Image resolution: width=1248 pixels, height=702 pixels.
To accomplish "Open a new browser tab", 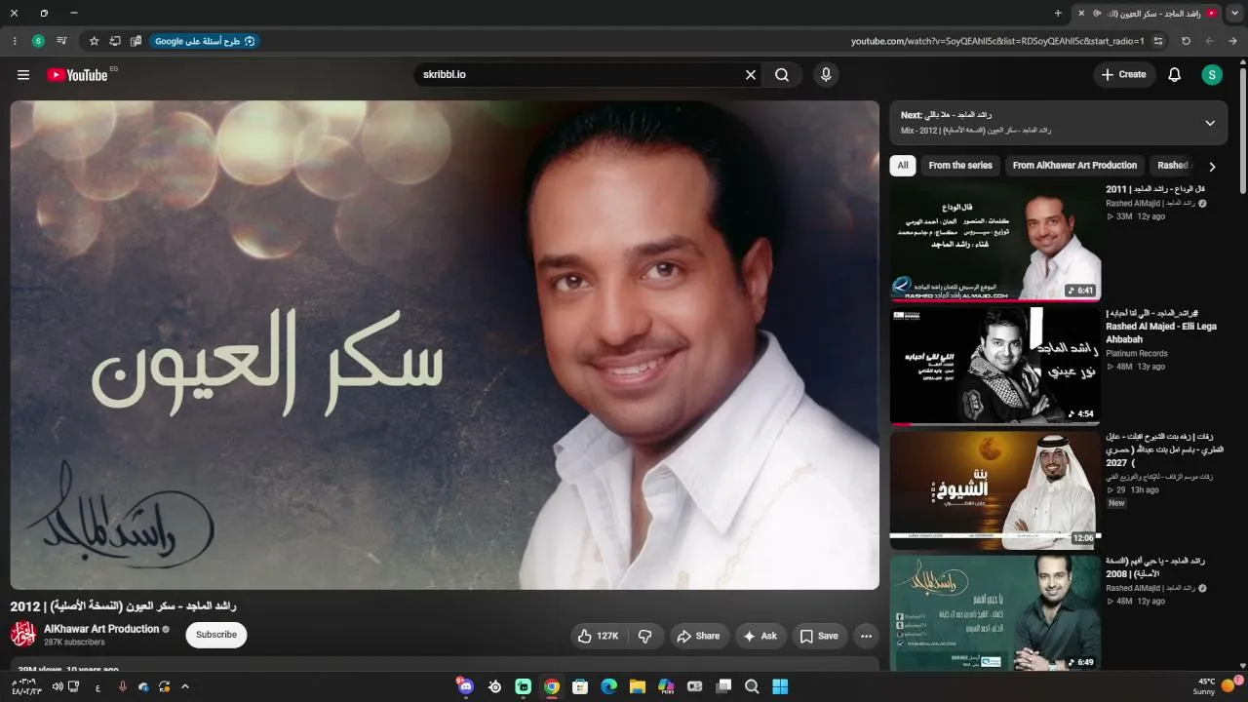I will coord(1058,13).
